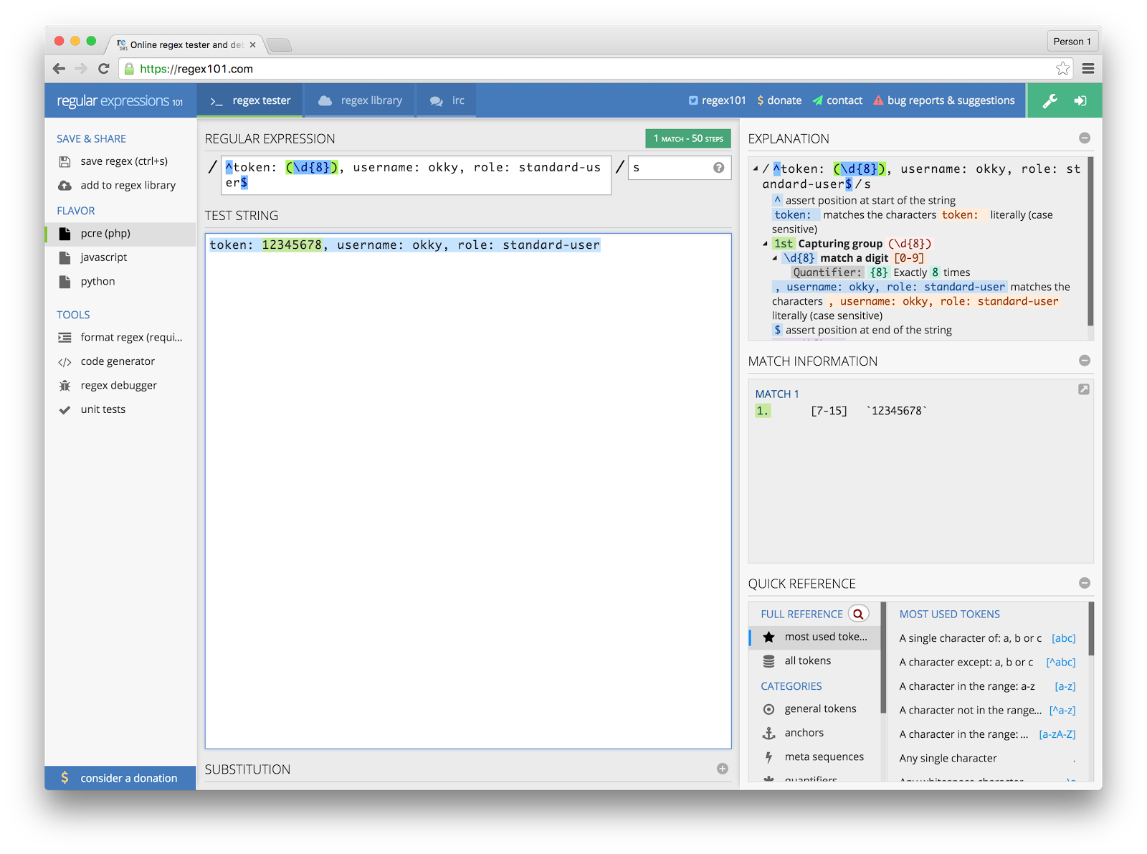The height and width of the screenshot is (854, 1147).
Task: Click the star icon for most used tokens
Action: point(768,637)
